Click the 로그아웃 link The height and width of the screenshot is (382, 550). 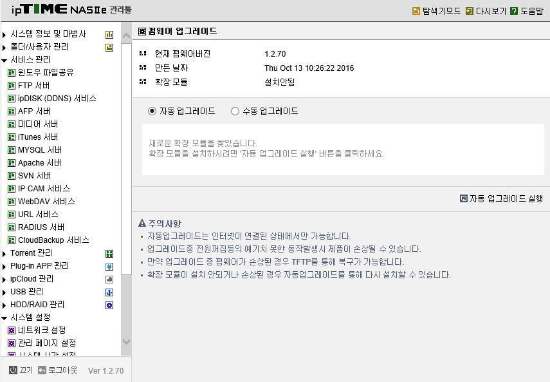[x=62, y=370]
